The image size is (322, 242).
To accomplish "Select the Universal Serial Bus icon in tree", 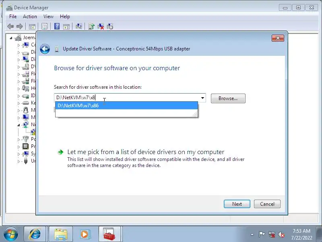I will pyautogui.click(x=26, y=161).
